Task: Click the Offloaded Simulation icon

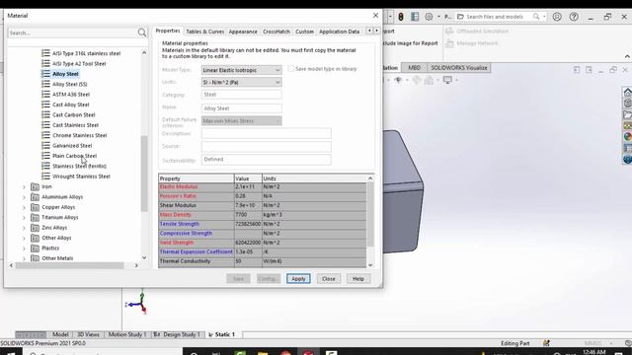Action: click(x=449, y=31)
